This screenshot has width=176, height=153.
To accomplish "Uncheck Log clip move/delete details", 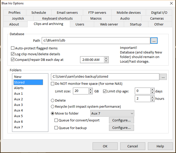I will [x=13, y=54].
